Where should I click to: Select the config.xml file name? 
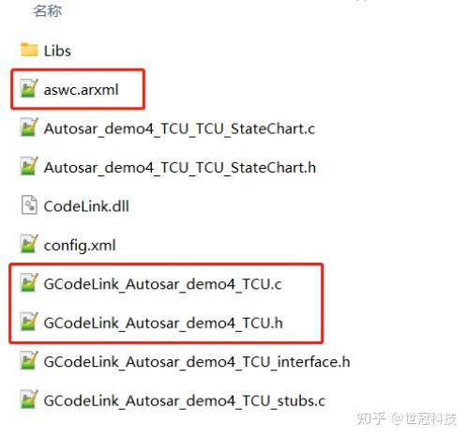[x=80, y=246]
